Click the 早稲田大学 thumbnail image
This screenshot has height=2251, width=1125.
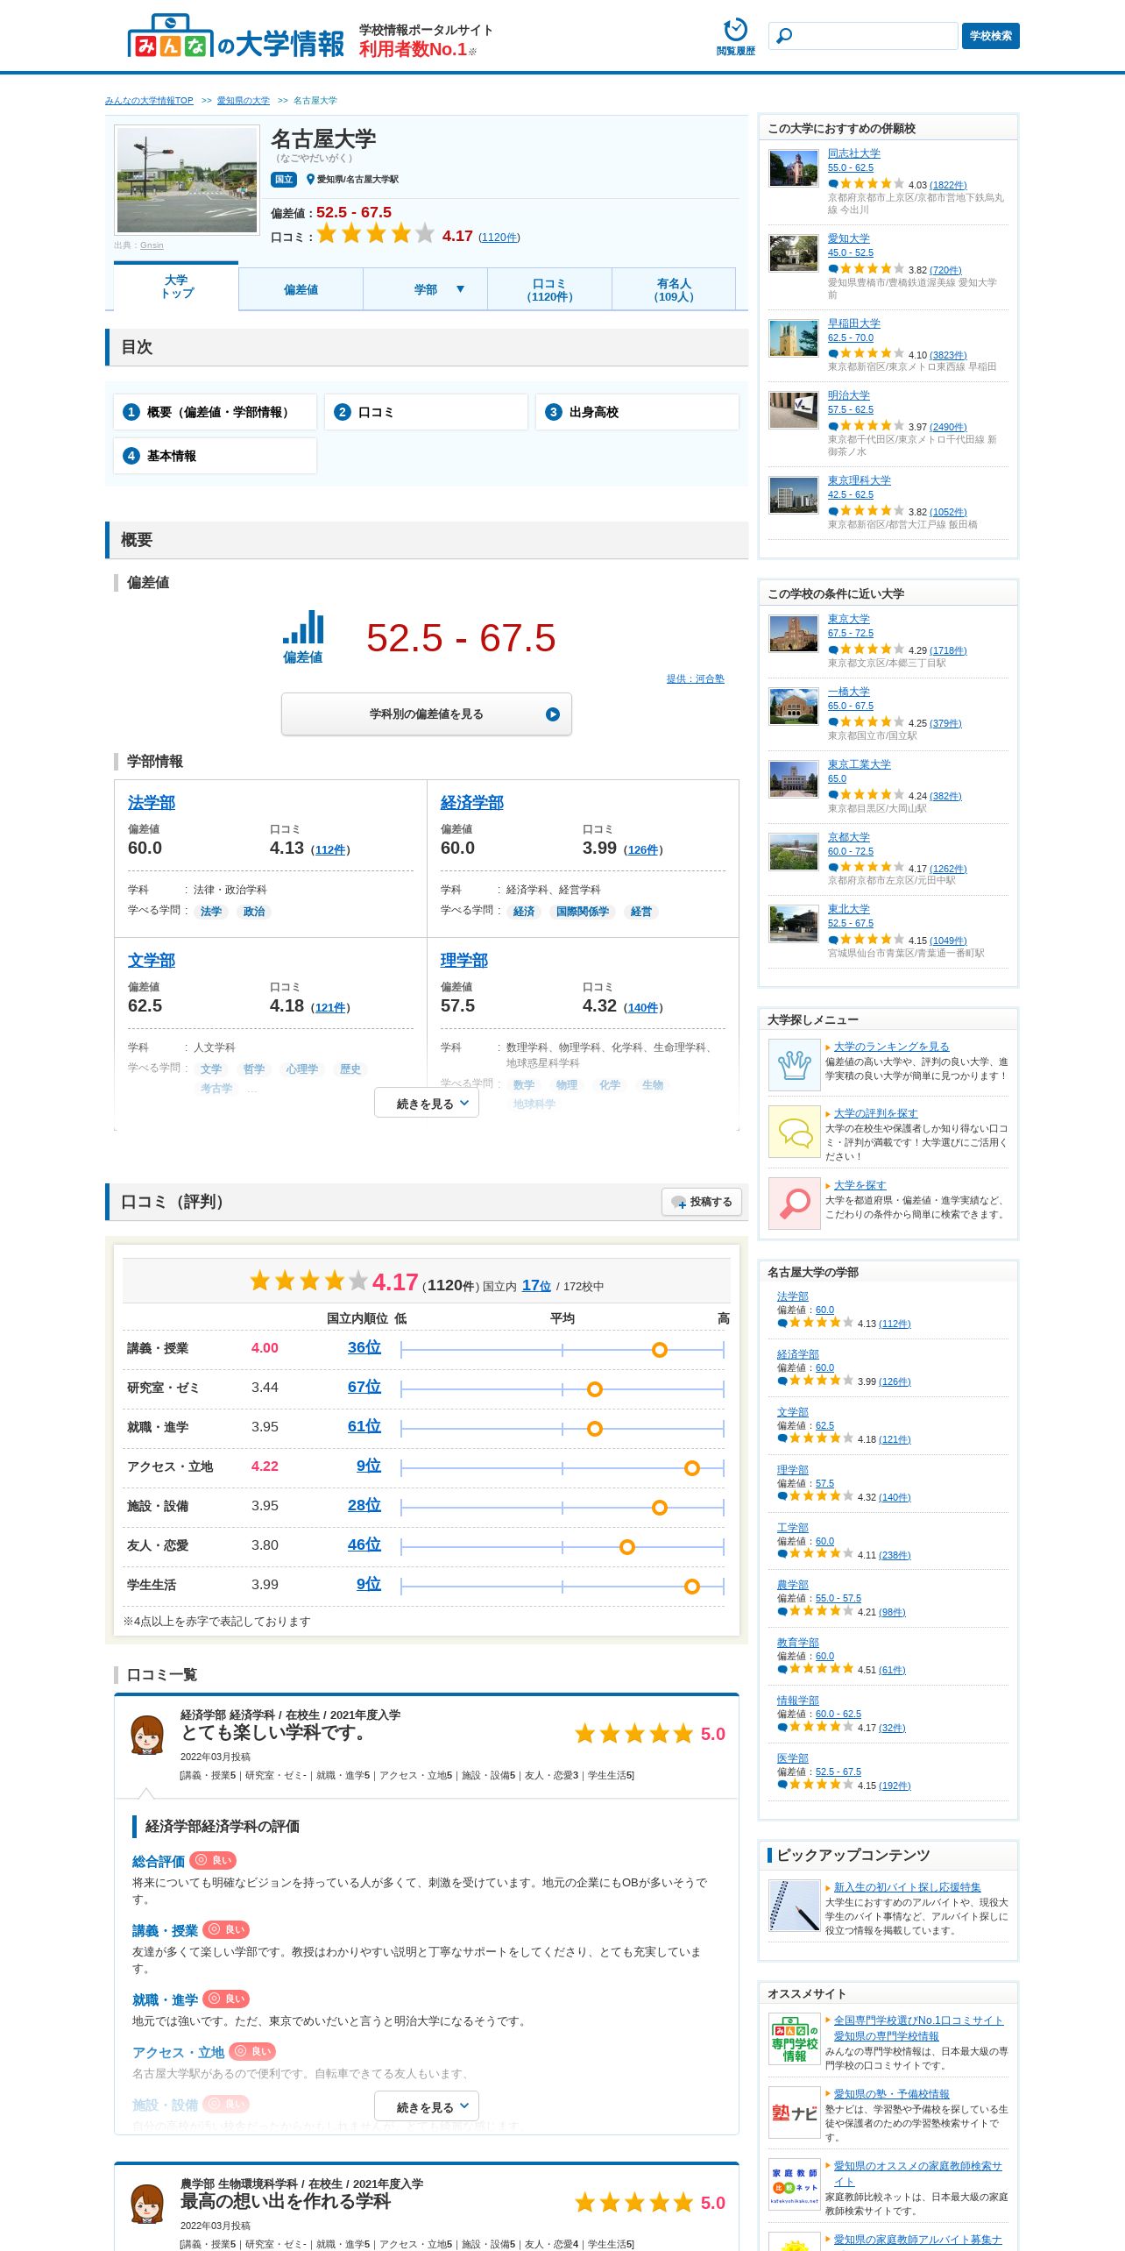pos(793,338)
